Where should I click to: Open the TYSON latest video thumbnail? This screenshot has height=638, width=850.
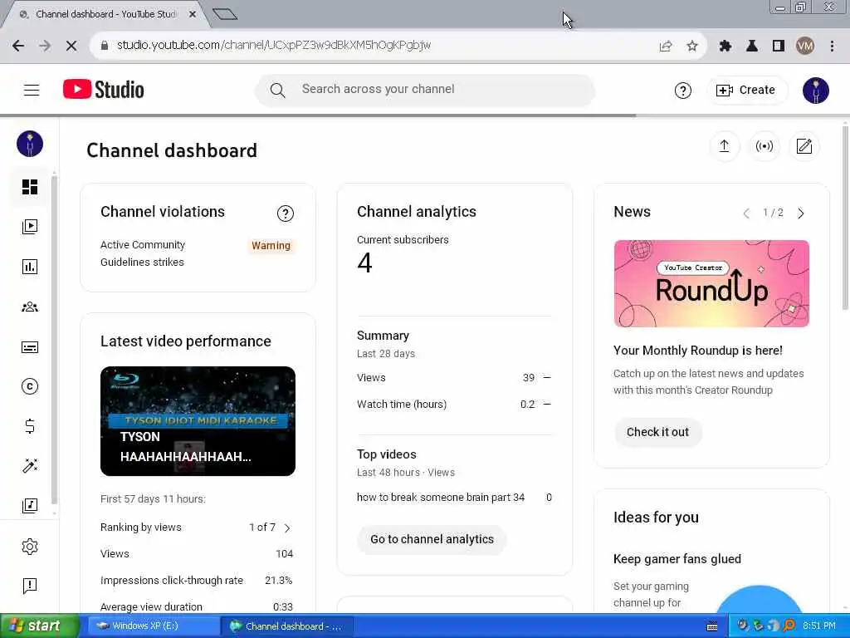198,421
